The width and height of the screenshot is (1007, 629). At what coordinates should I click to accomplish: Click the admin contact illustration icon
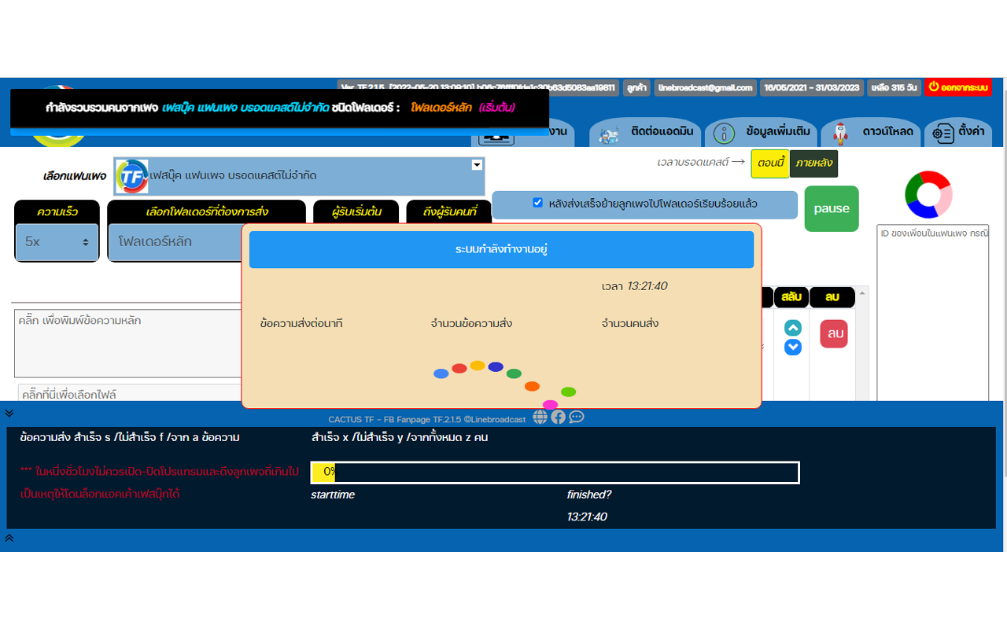click(608, 134)
